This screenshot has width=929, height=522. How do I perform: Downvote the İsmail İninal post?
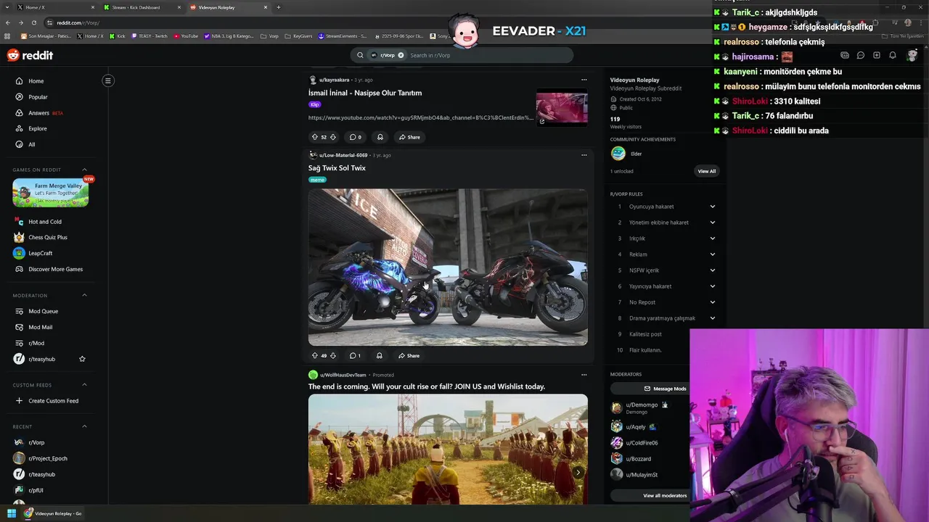tap(333, 137)
